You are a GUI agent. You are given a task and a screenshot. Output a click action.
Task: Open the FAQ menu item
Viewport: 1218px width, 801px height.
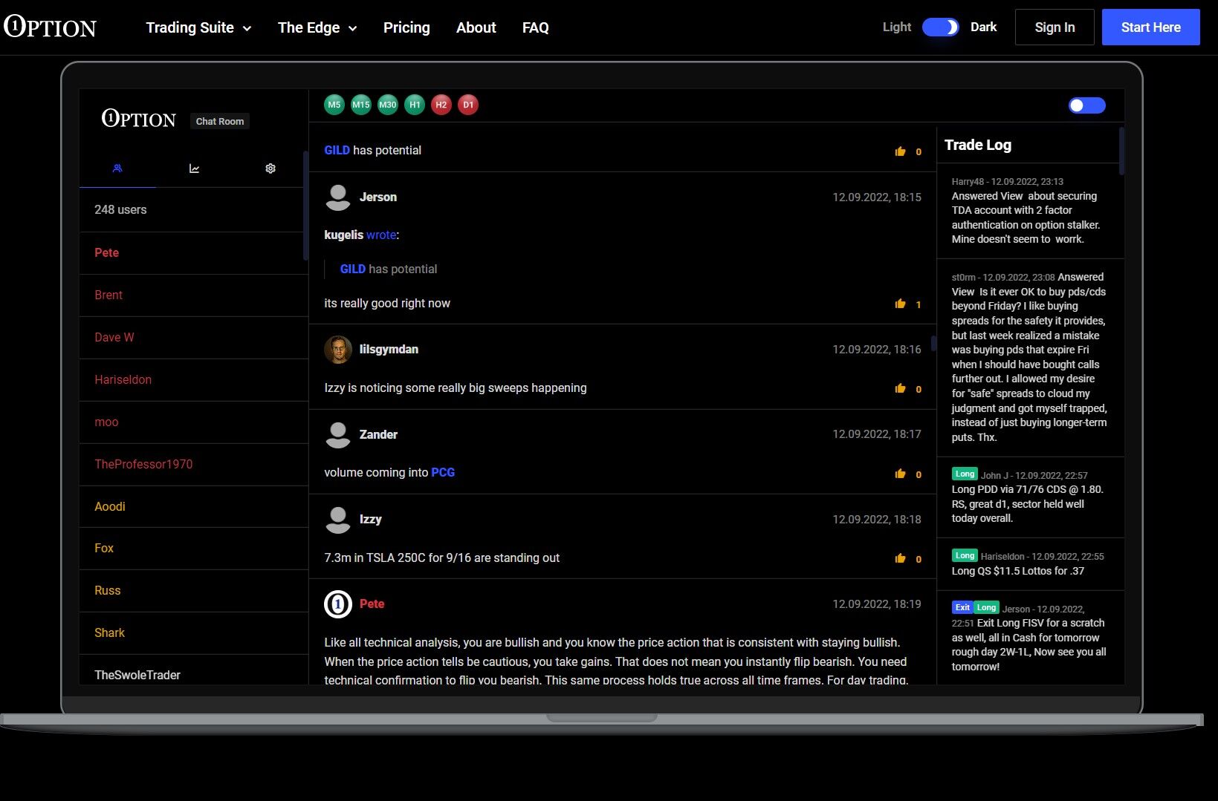click(x=535, y=27)
